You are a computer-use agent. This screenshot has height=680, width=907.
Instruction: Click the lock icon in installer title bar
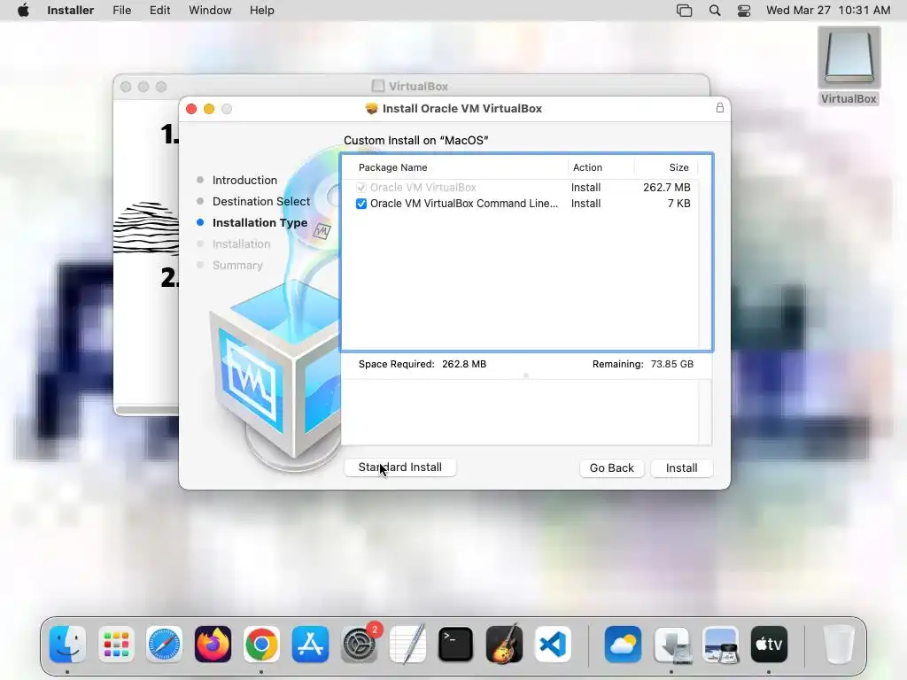click(x=719, y=108)
